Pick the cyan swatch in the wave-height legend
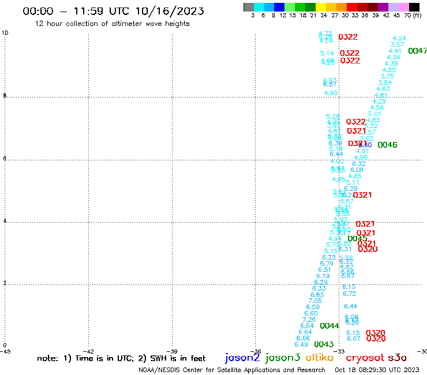 tap(259, 7)
